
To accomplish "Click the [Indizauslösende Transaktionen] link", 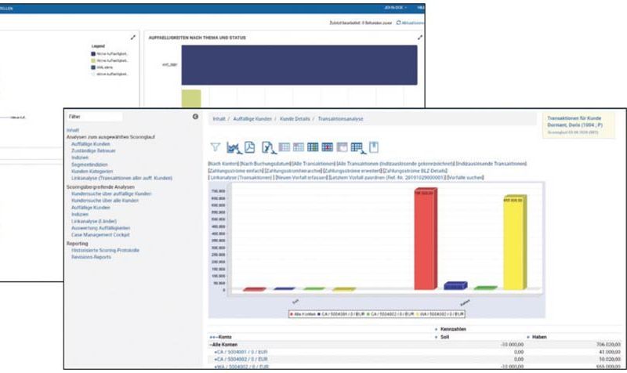I will (x=491, y=164).
